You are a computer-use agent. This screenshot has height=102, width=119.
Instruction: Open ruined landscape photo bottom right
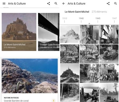[x=109, y=93]
